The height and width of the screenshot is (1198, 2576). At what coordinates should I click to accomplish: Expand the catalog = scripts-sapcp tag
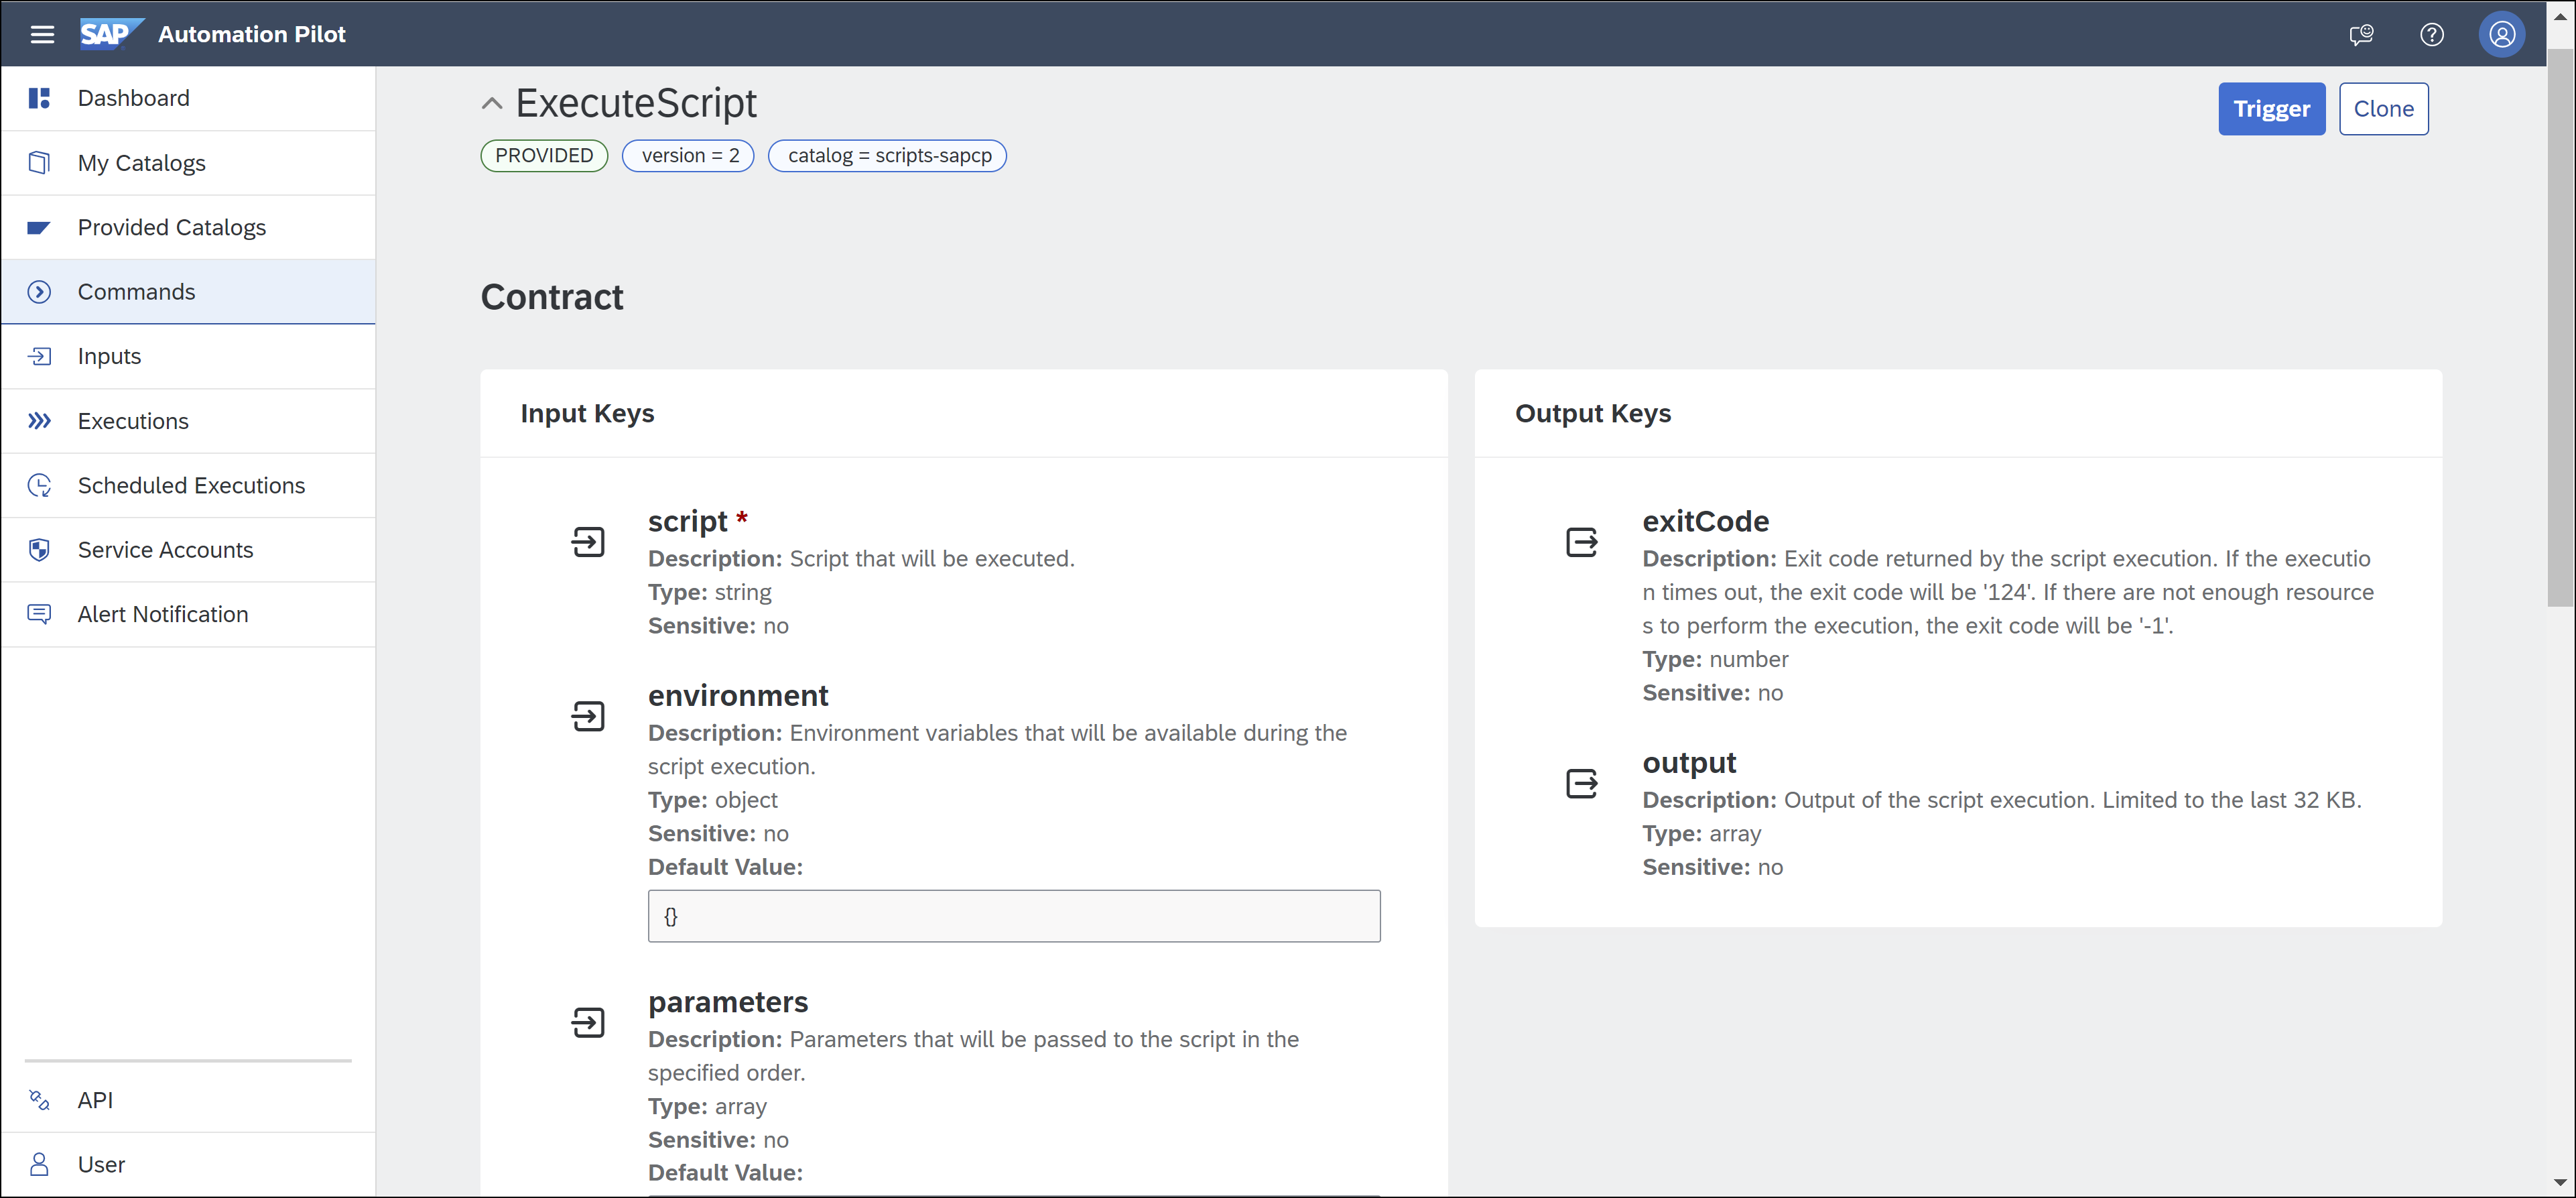click(887, 154)
